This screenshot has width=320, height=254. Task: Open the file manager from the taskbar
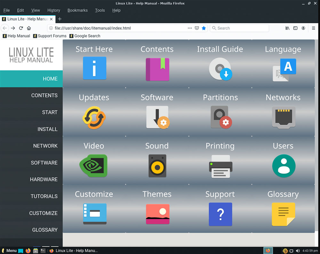[36, 250]
